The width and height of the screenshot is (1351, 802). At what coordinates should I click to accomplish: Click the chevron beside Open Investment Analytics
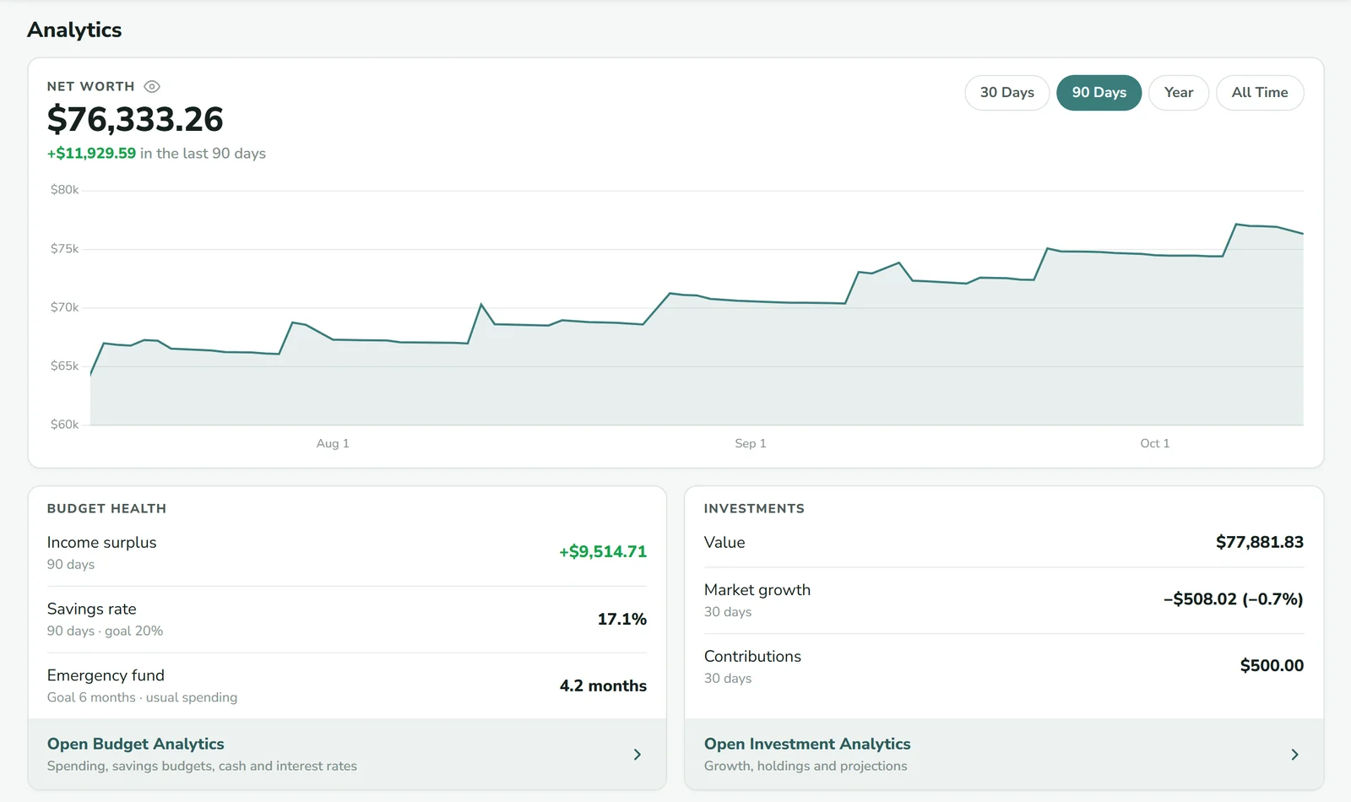coord(1294,755)
